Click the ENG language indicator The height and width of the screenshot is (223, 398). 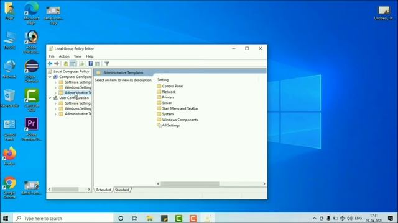tap(358, 218)
